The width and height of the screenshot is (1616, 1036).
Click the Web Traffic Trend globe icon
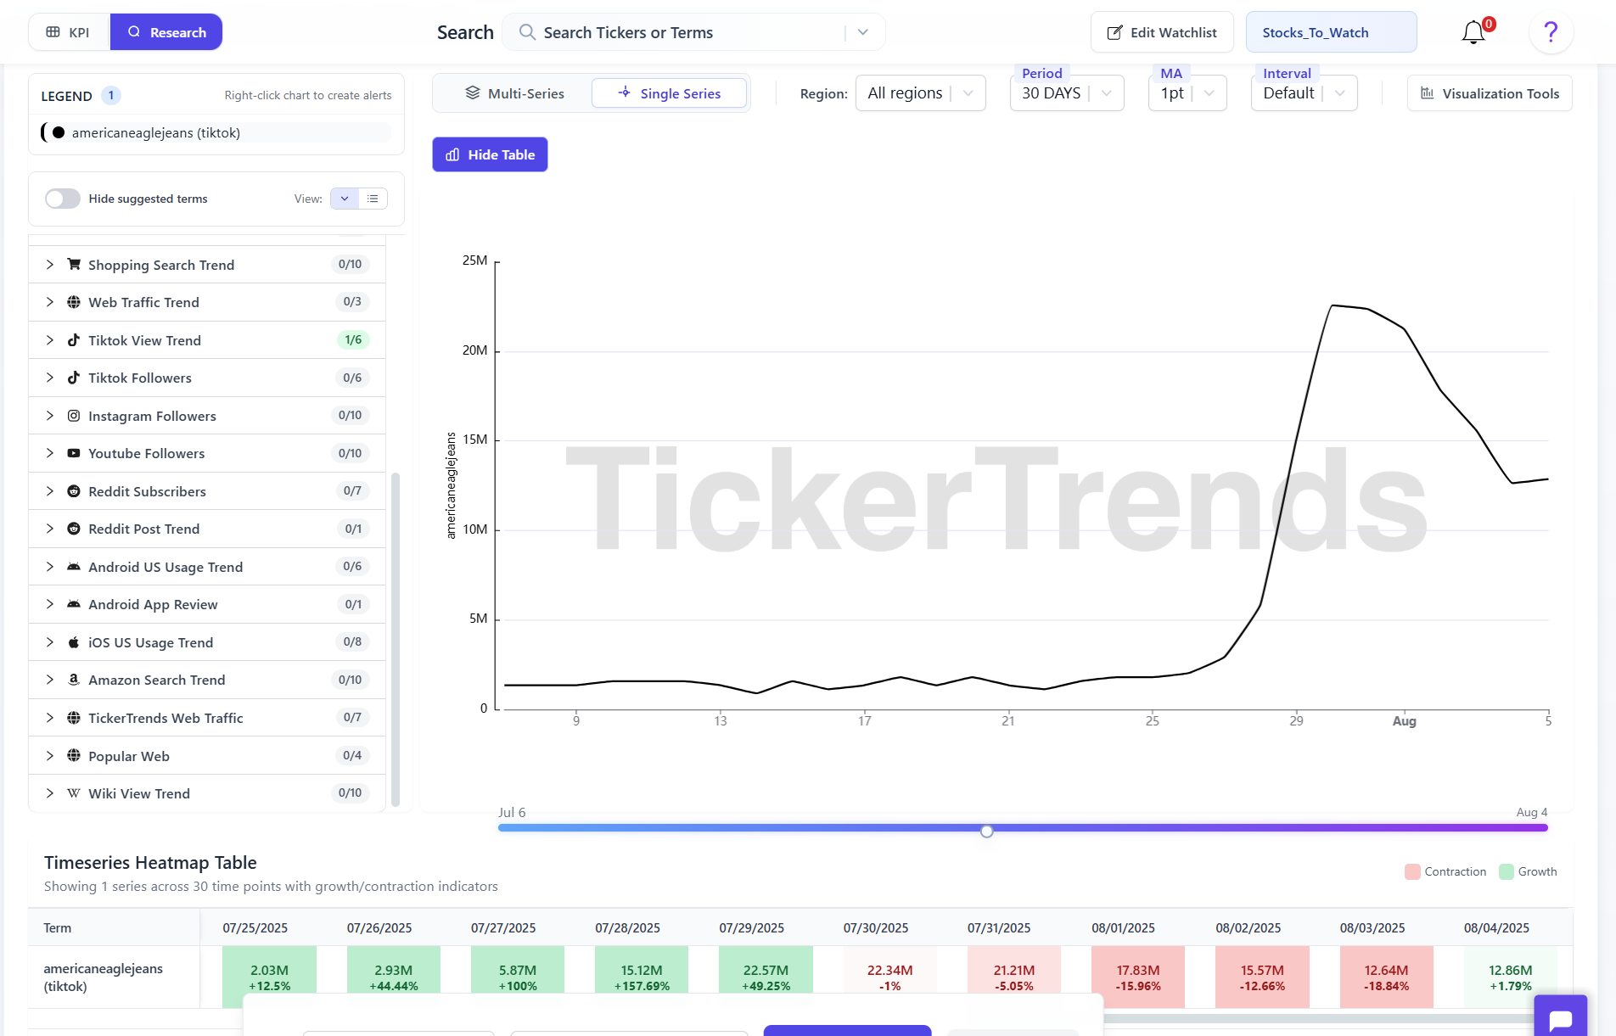click(x=74, y=302)
